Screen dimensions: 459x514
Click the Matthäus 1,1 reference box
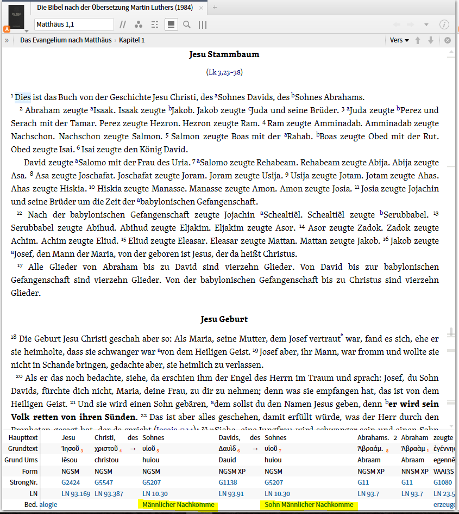(74, 24)
